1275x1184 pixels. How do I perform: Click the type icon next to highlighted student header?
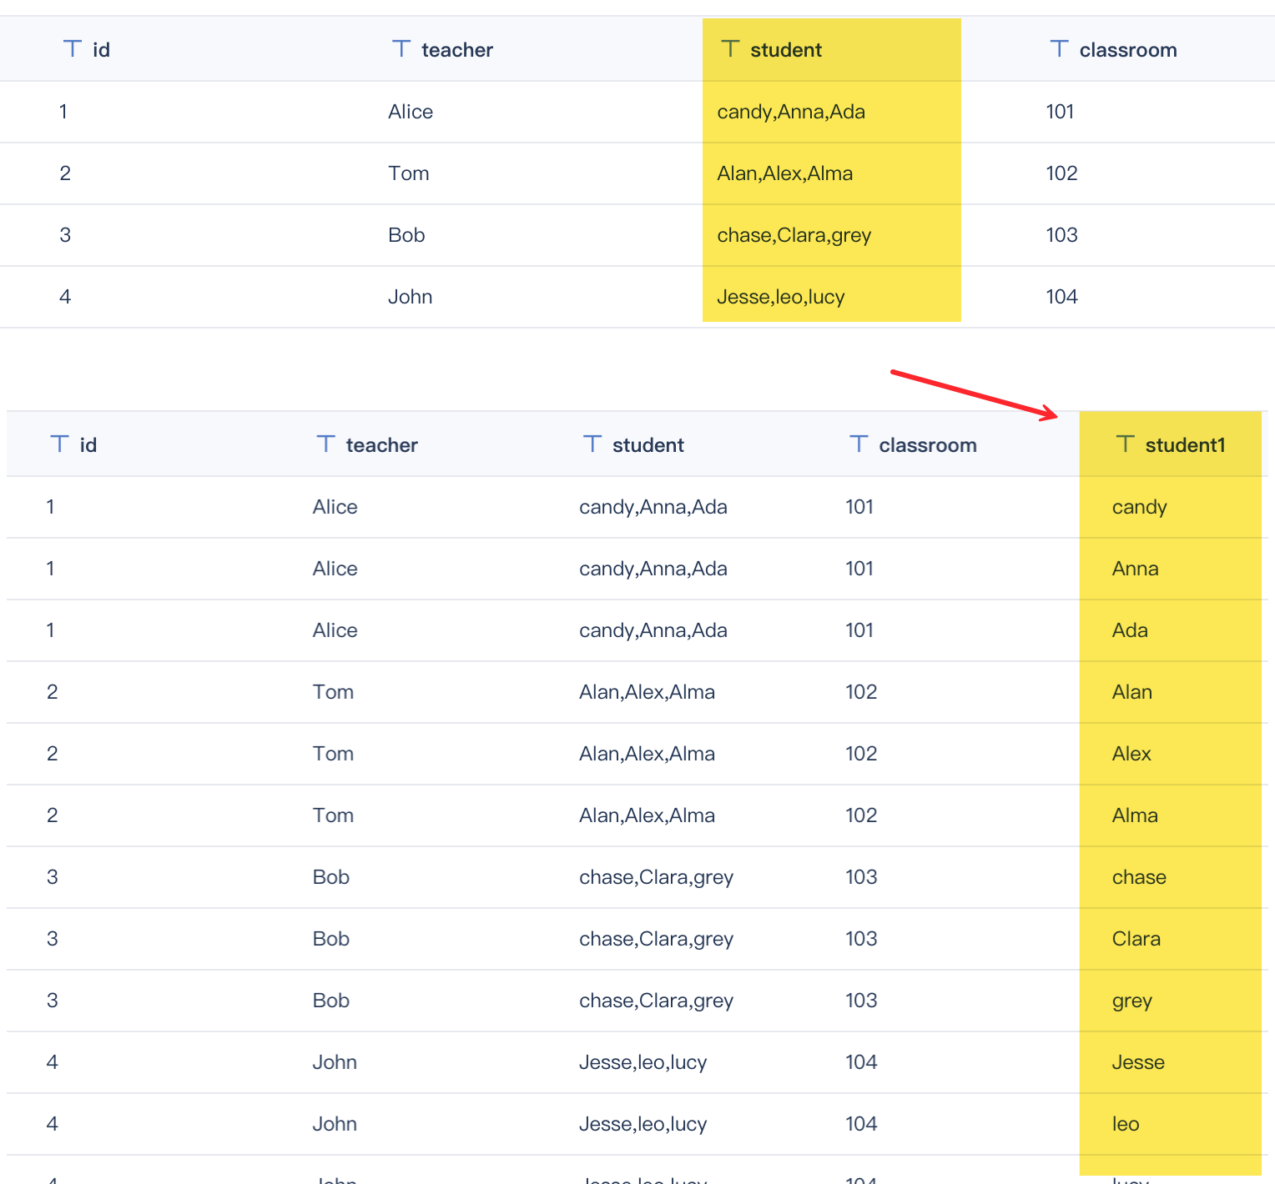730,48
